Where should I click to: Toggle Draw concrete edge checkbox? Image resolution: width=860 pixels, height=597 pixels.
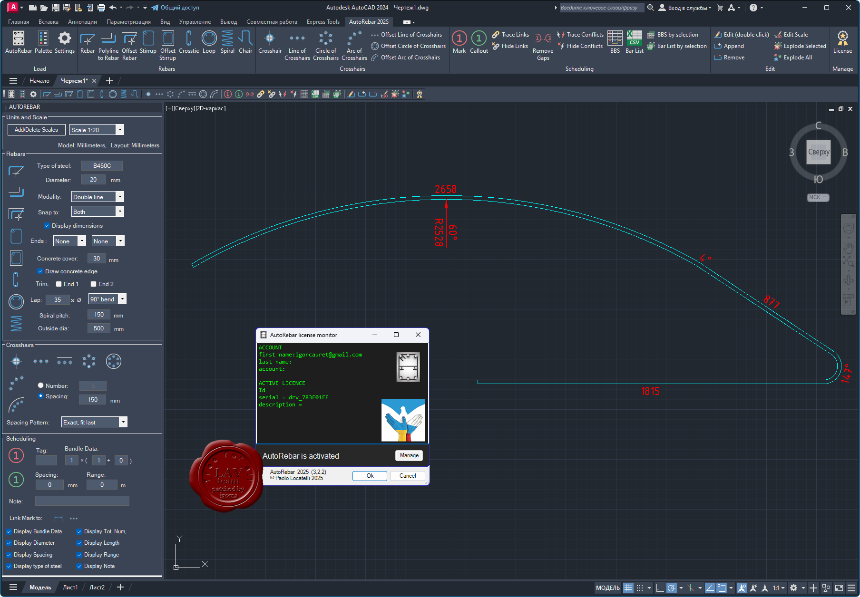pyautogui.click(x=40, y=271)
